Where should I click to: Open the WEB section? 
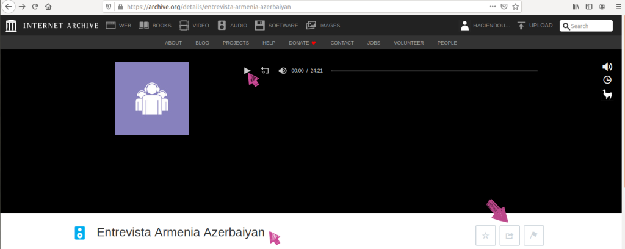[x=118, y=26]
